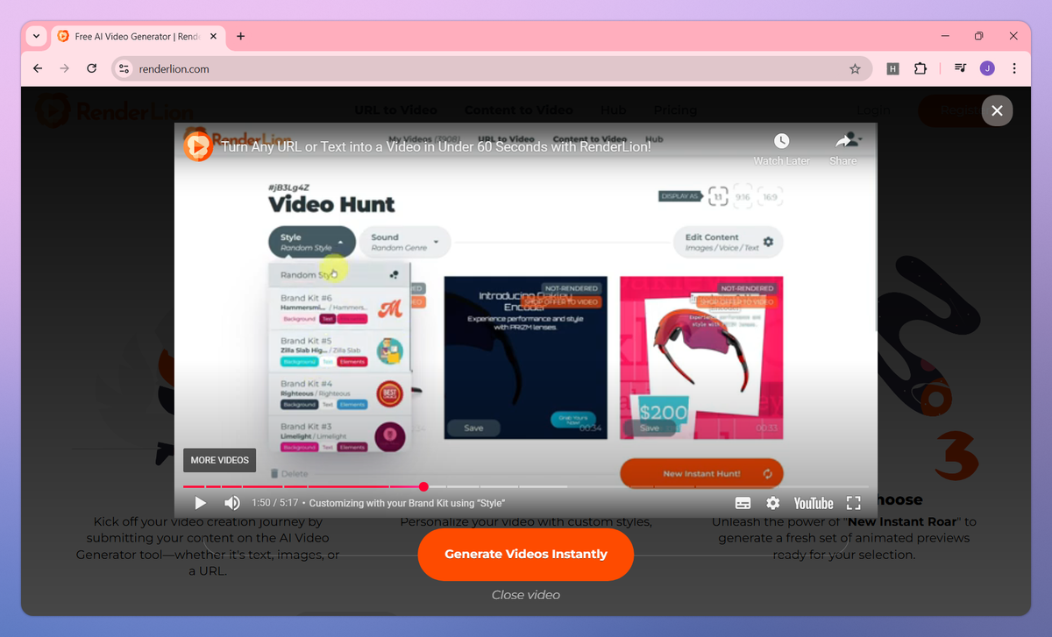Toggle subtitles closed captions button
1052x637 pixels.
point(743,503)
